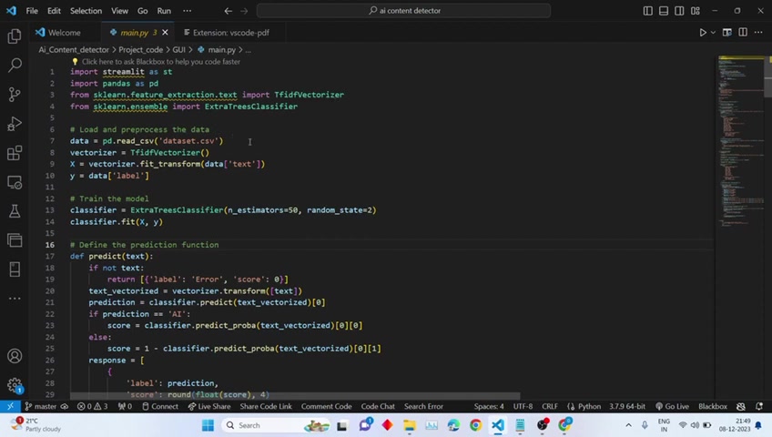Click Share Code Link in status bar
Viewport: 772px width, 437px height.
[266, 406]
